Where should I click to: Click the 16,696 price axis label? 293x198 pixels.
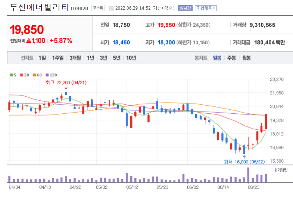[277, 148]
